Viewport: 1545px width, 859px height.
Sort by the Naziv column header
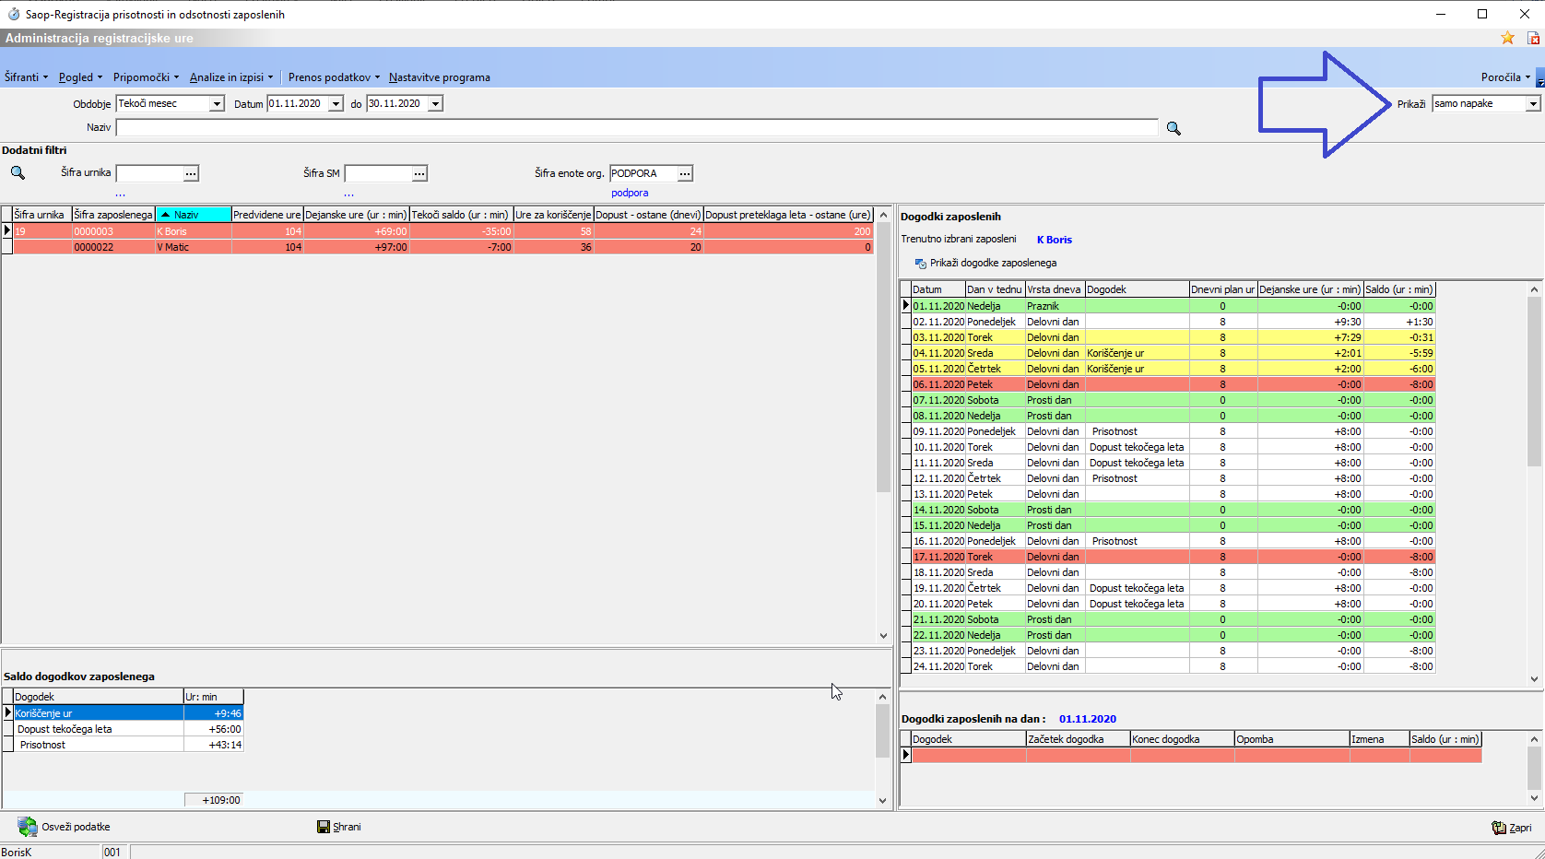click(x=193, y=215)
